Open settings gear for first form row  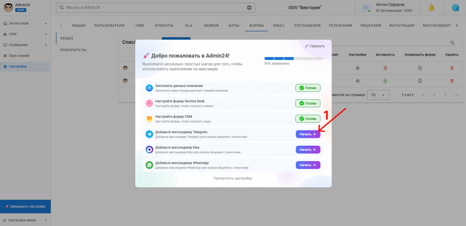tap(358, 68)
